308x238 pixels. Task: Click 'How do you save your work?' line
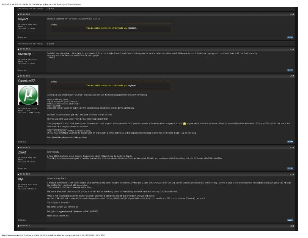click(x=77, y=119)
